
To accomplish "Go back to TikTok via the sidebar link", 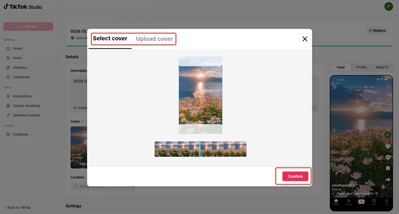I will pyautogui.click(x=17, y=208).
